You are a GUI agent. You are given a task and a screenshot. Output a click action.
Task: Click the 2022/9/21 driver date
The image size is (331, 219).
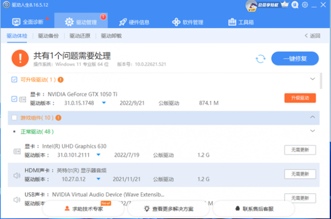132,103
